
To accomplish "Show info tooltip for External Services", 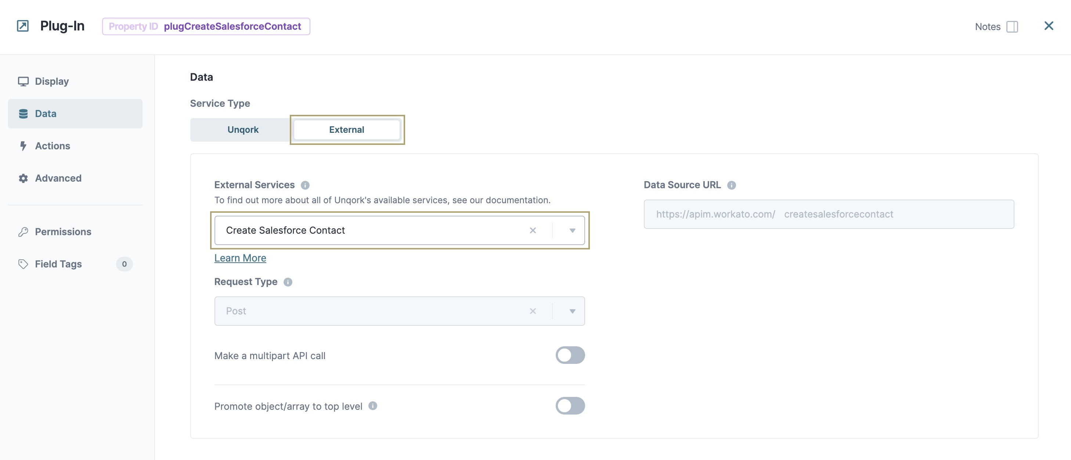I will 305,185.
